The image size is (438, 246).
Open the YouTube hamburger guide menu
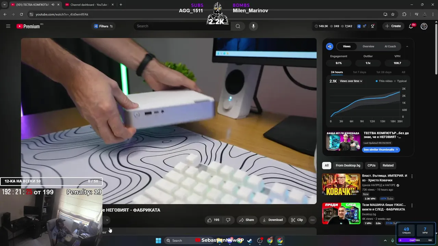(8, 26)
